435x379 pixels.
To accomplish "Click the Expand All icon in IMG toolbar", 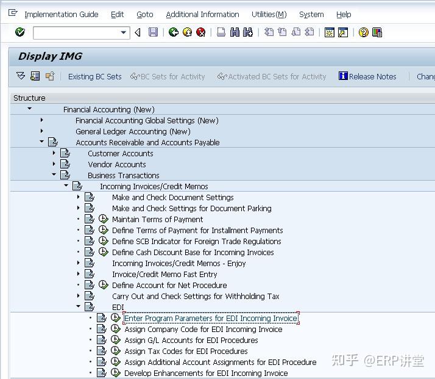I will [21, 76].
